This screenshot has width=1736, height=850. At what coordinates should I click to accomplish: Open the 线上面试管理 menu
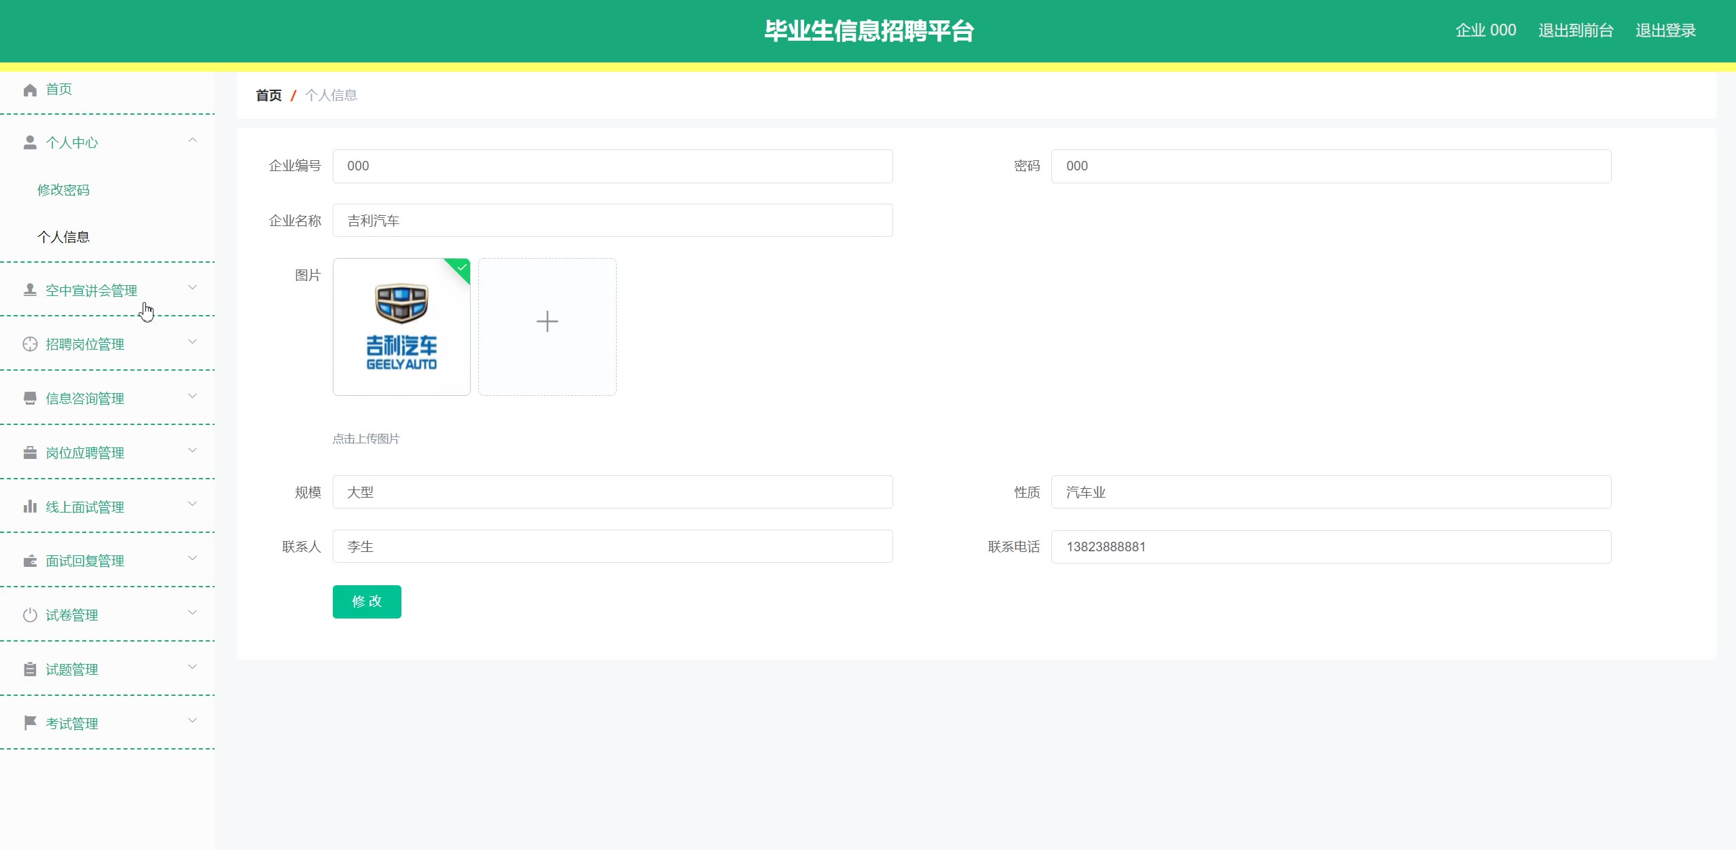coord(107,506)
